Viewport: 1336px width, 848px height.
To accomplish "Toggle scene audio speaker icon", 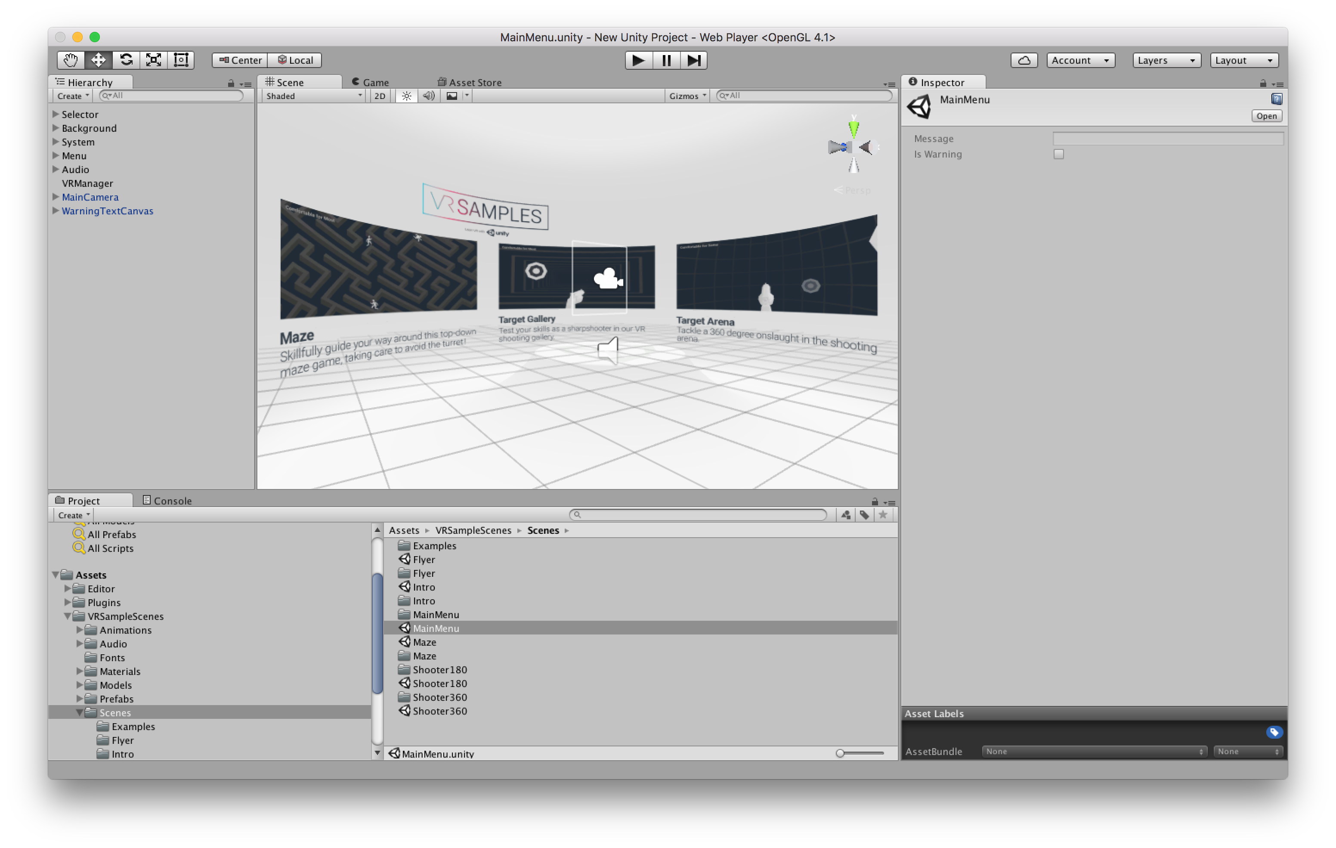I will [x=428, y=96].
